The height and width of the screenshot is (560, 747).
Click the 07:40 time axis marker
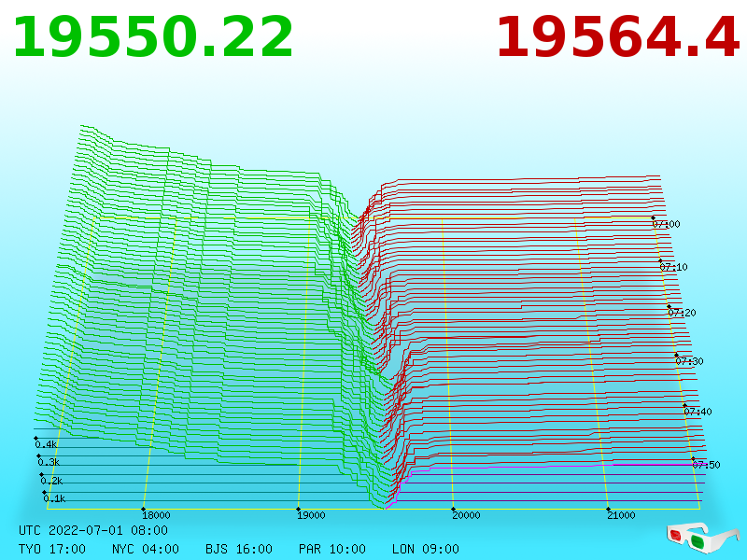pos(698,412)
